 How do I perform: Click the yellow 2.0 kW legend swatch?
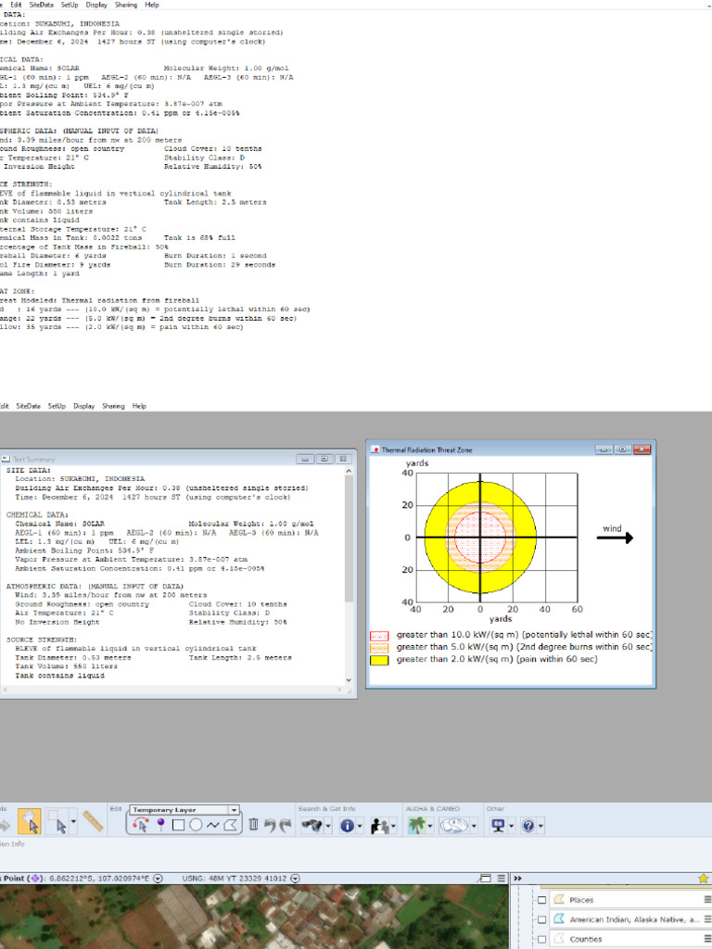coord(378,660)
